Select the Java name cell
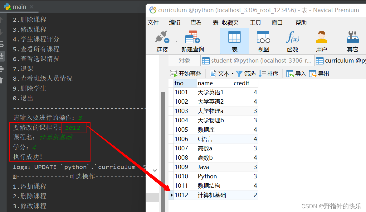This screenshot has height=212, width=366. [x=215, y=167]
